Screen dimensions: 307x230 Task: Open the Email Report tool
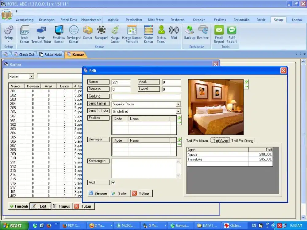[219, 34]
